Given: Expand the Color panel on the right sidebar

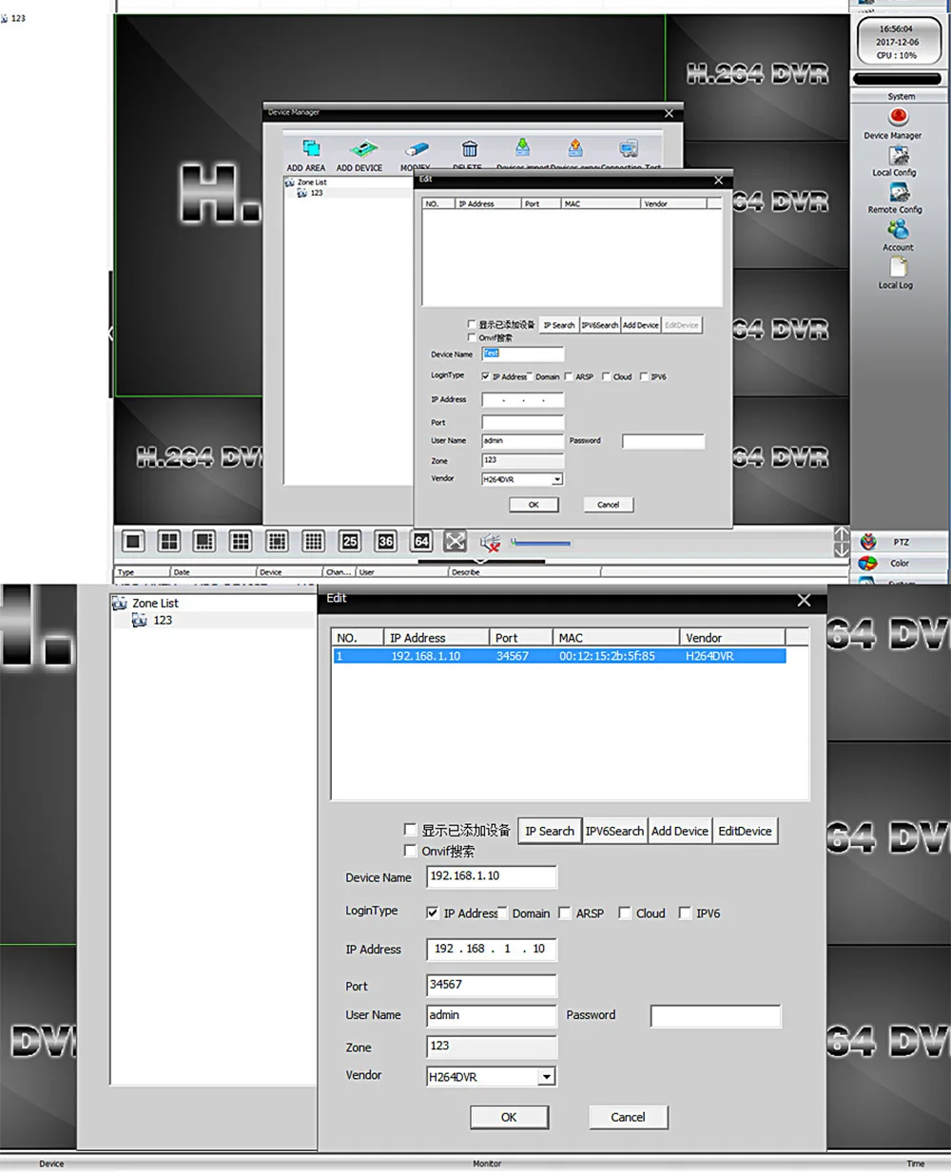Looking at the screenshot, I should [x=900, y=563].
